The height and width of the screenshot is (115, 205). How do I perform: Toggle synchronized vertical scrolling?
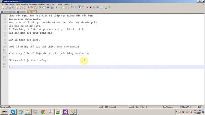point(64,7)
